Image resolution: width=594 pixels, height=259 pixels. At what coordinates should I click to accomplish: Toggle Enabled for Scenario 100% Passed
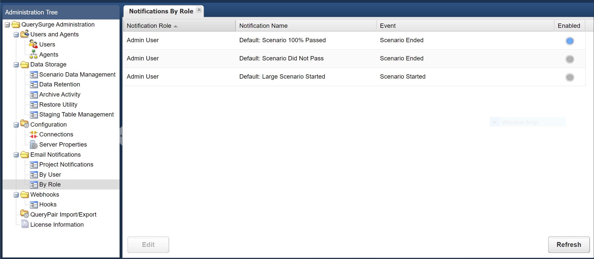click(570, 41)
